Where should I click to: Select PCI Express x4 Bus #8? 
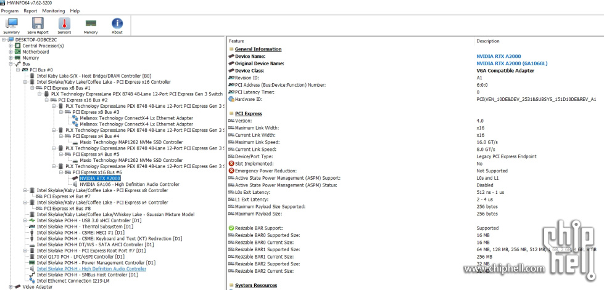pos(67,209)
